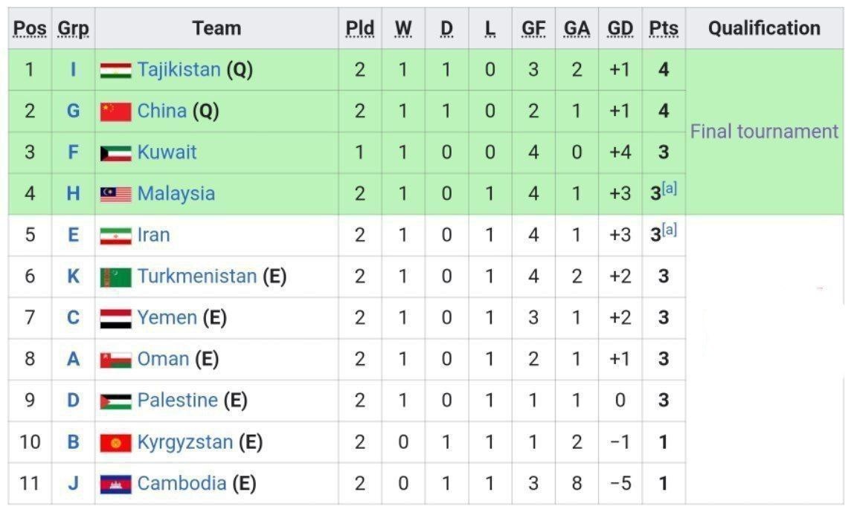Click the Kuwait flag icon
Screen dimensions: 860x515
pyautogui.click(x=115, y=153)
